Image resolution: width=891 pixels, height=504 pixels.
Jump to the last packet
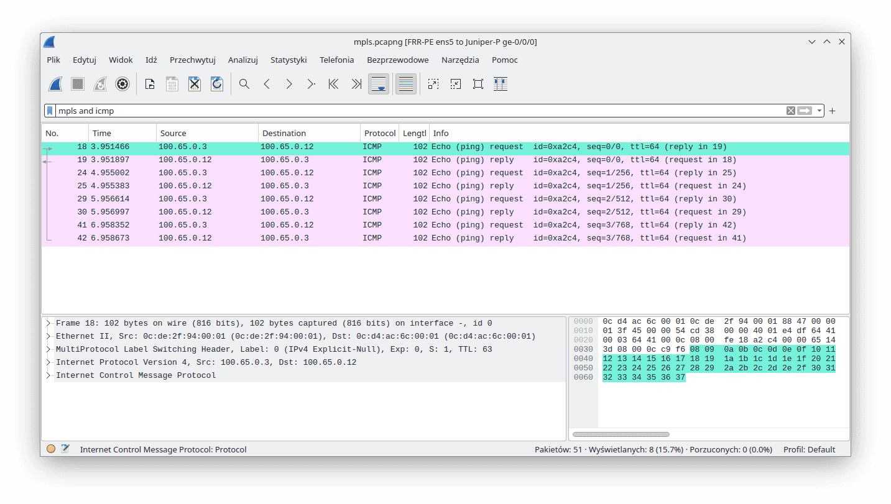pyautogui.click(x=356, y=84)
